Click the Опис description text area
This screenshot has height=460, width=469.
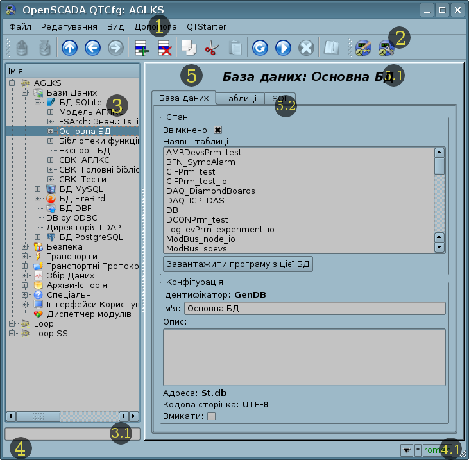tap(304, 357)
